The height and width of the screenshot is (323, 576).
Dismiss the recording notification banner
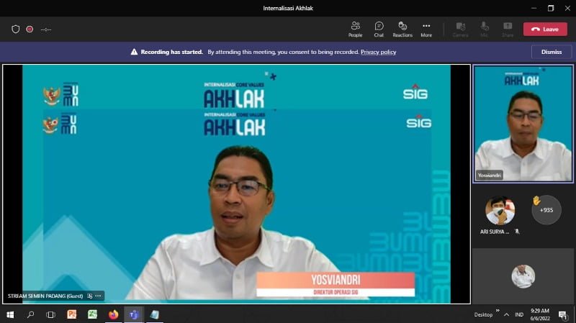click(551, 52)
